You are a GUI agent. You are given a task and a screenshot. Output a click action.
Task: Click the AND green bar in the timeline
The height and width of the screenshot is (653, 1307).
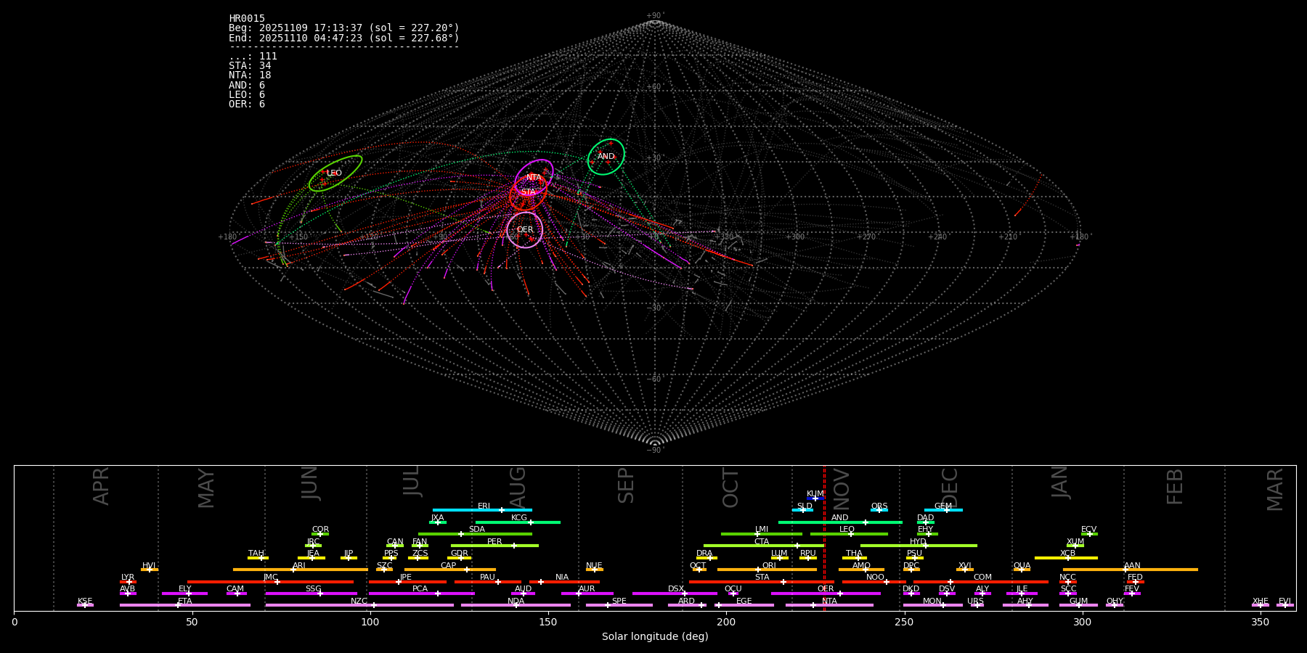point(840,522)
